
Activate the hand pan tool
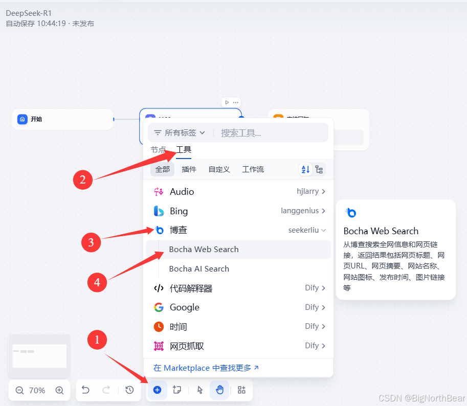click(219, 390)
